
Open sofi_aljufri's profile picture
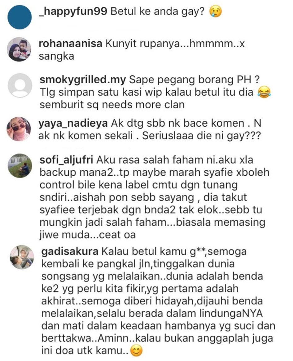pyautogui.click(x=20, y=165)
